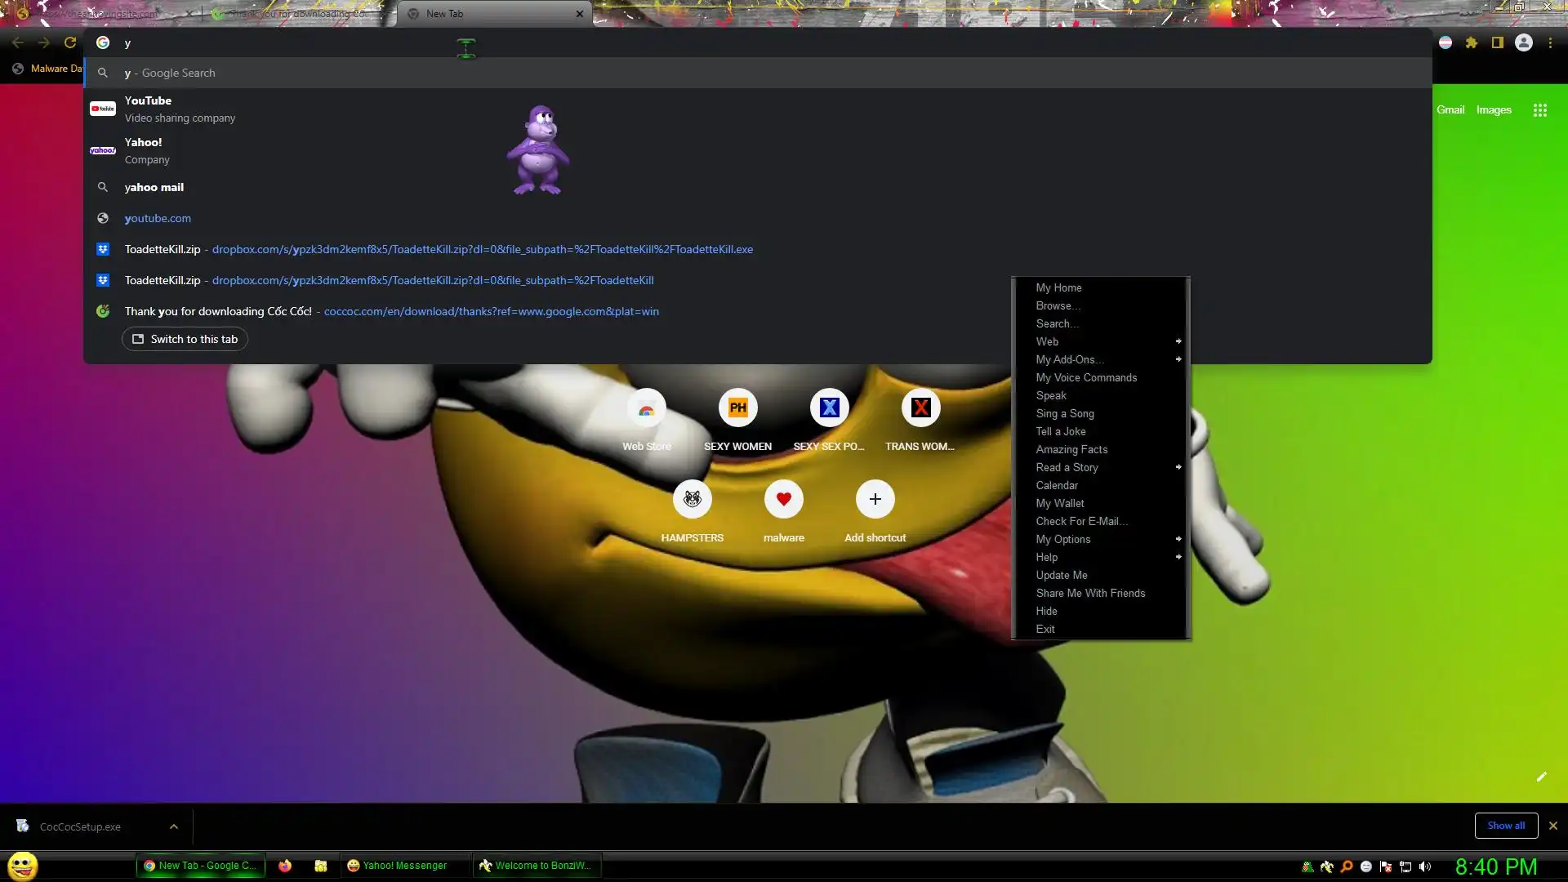Image resolution: width=1568 pixels, height=882 pixels.
Task: Expand the Read a Story submenu
Action: 1178,467
